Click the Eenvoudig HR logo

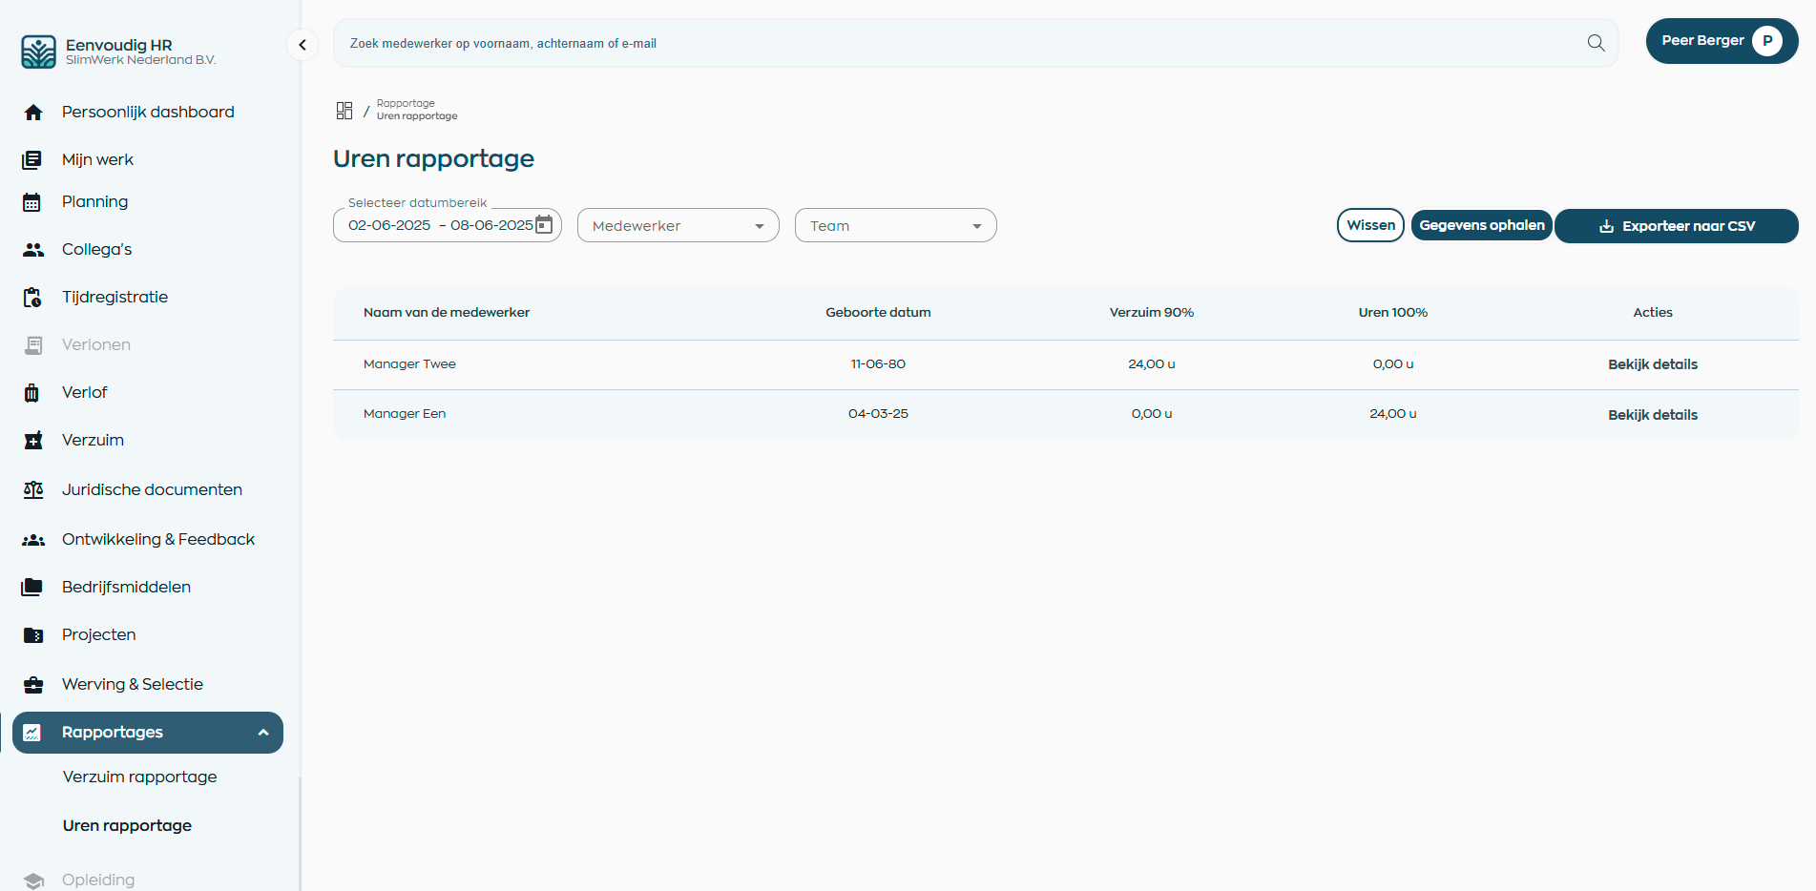39,52
